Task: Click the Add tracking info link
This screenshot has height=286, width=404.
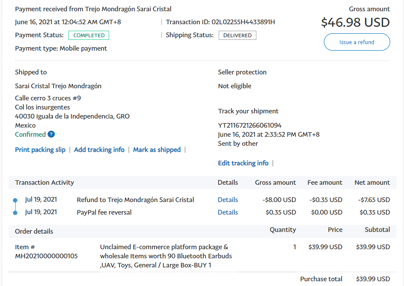Action: (x=99, y=150)
